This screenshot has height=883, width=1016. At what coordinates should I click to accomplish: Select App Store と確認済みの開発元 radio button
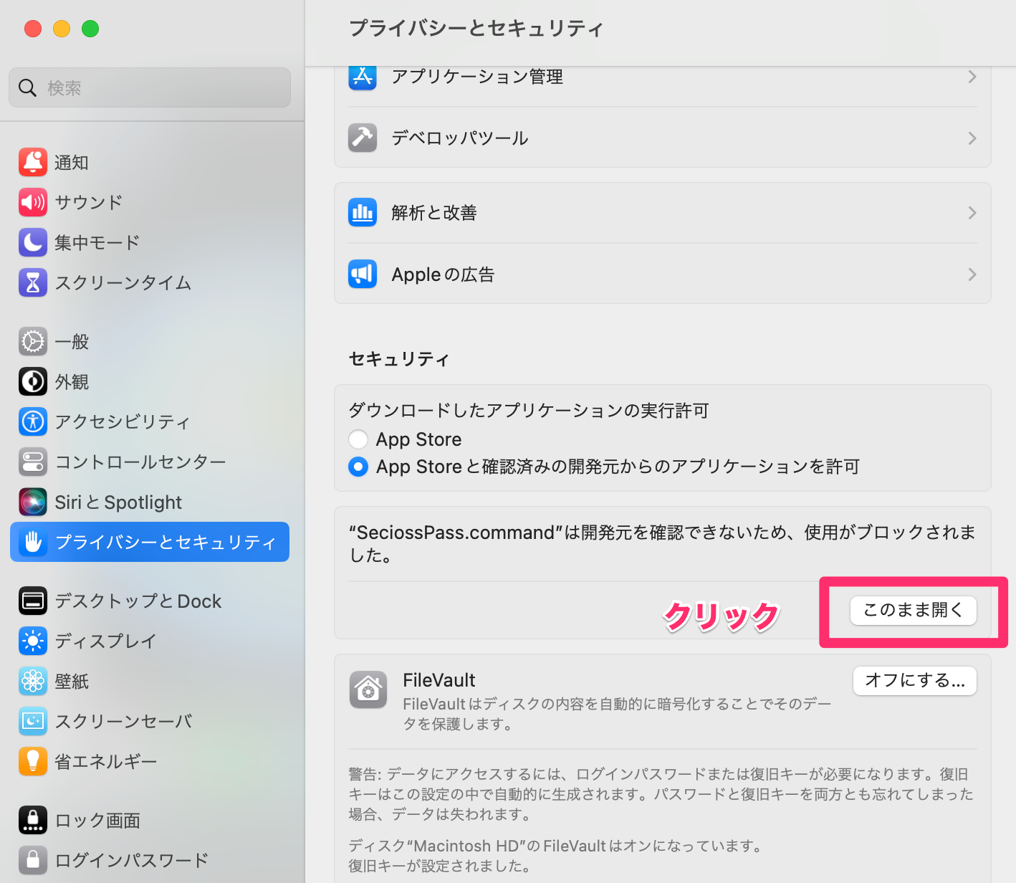(358, 467)
